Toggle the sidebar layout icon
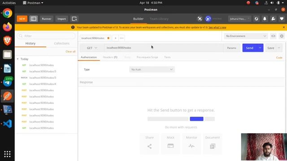Image resolution: width=287 pixels, height=161 pixels. click(x=34, y=19)
